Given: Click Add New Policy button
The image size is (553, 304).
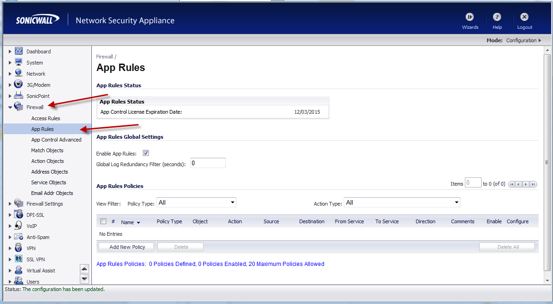Looking at the screenshot, I should tap(126, 247).
